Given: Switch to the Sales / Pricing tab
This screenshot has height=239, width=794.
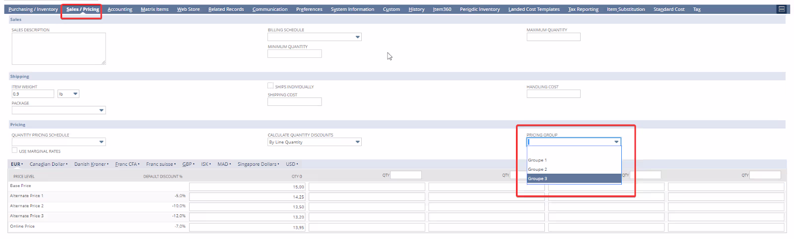Looking at the screenshot, I should click(x=82, y=9).
